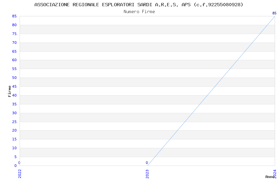Image resolution: width=278 pixels, height=180 pixels.
Task: Click the y-axis tick value 30
Action: click(x=14, y=113)
